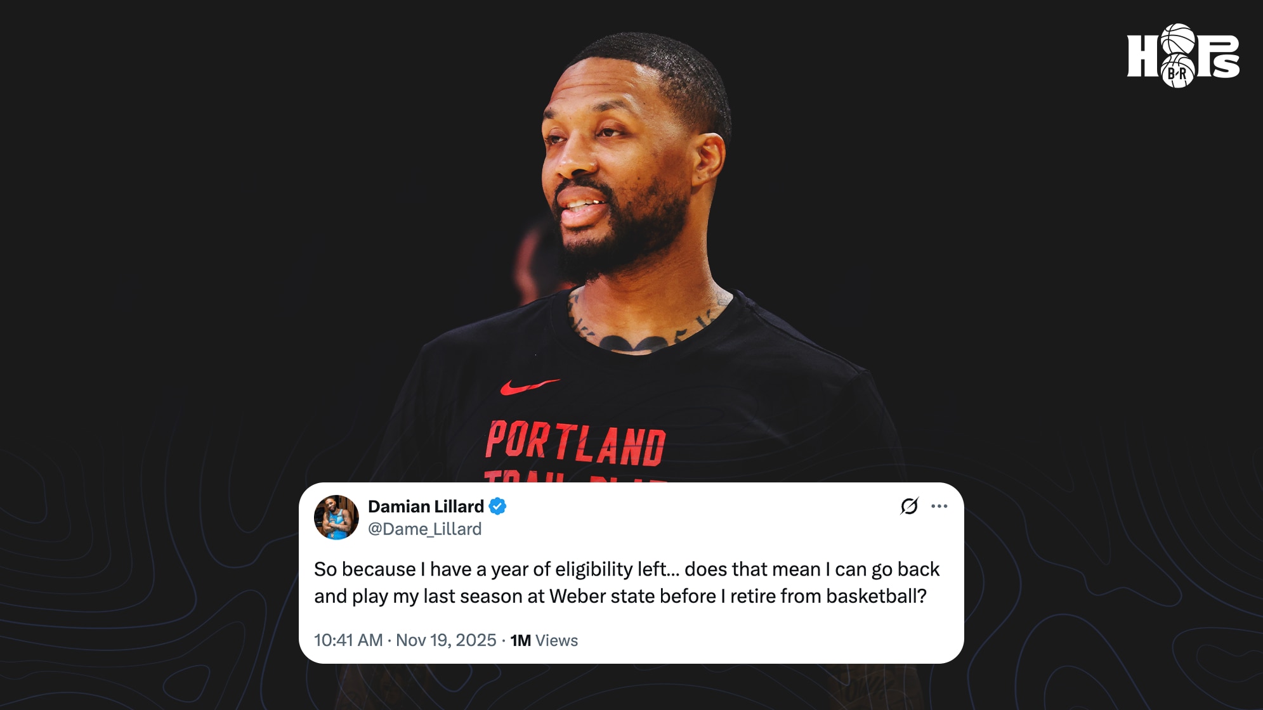Screen dimensions: 1263x710
Task: Click the red PORTLAND text on shirt
Action: click(576, 443)
